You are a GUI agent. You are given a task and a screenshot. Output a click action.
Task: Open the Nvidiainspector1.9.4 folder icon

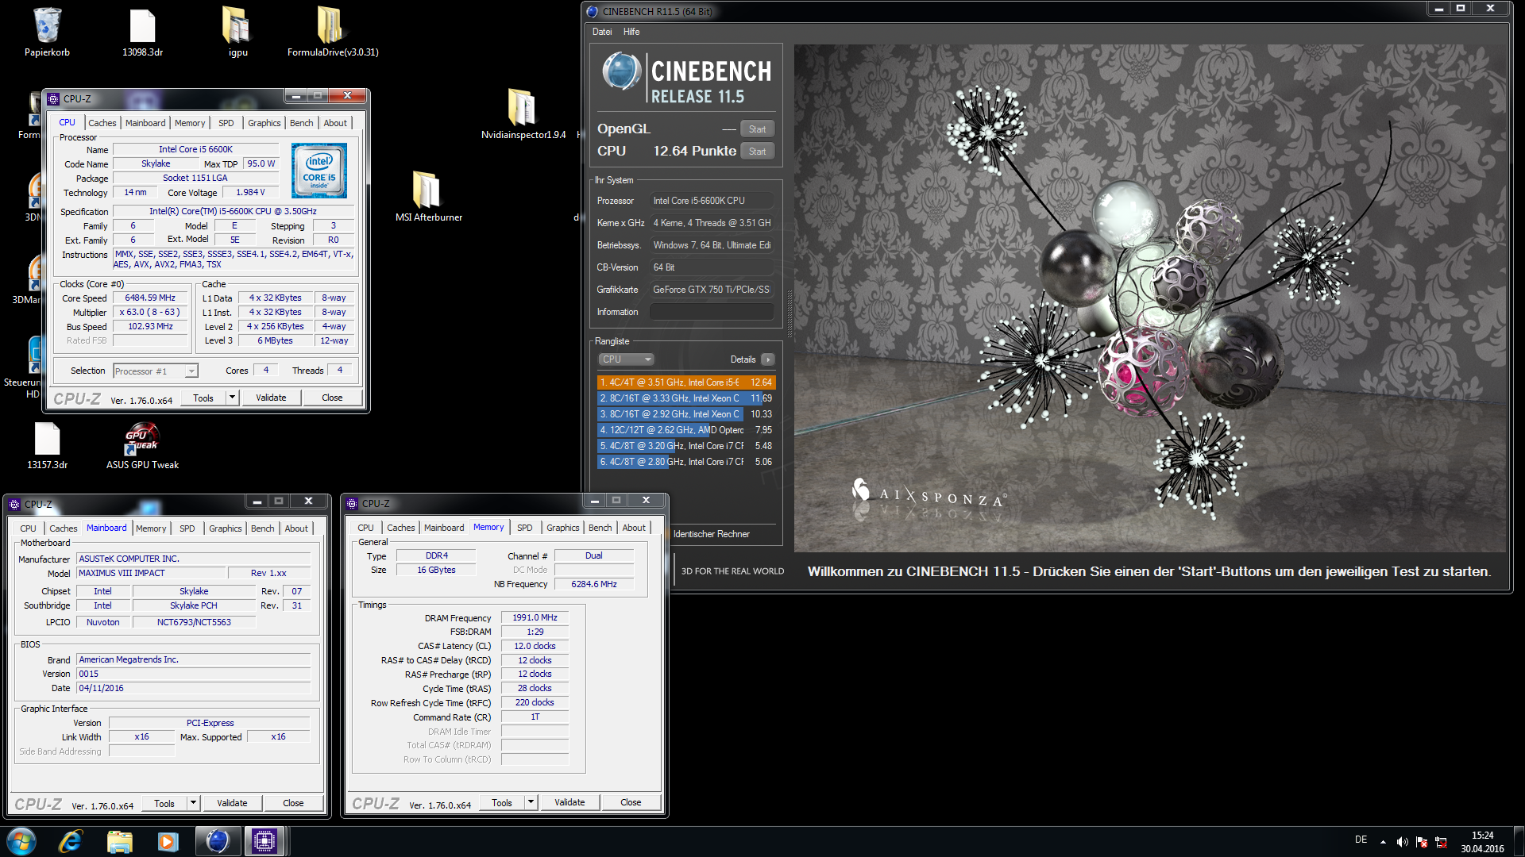523,113
